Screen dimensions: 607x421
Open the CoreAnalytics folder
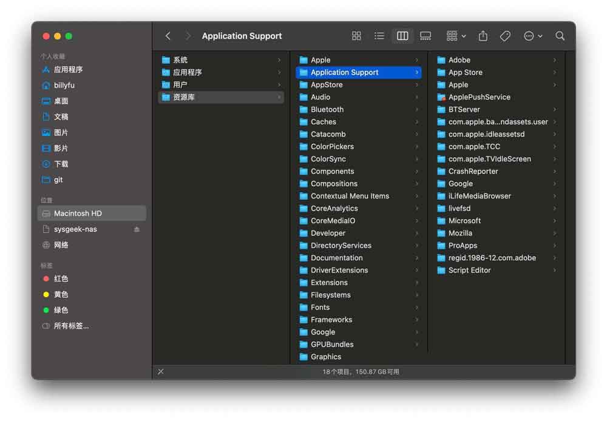pyautogui.click(x=334, y=209)
